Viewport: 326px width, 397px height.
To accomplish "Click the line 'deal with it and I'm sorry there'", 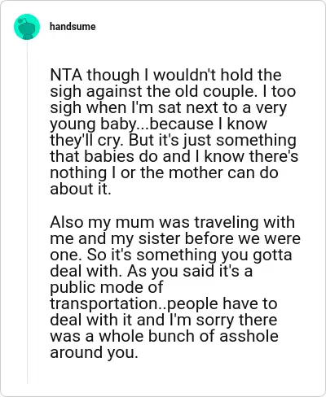I will click(164, 320).
